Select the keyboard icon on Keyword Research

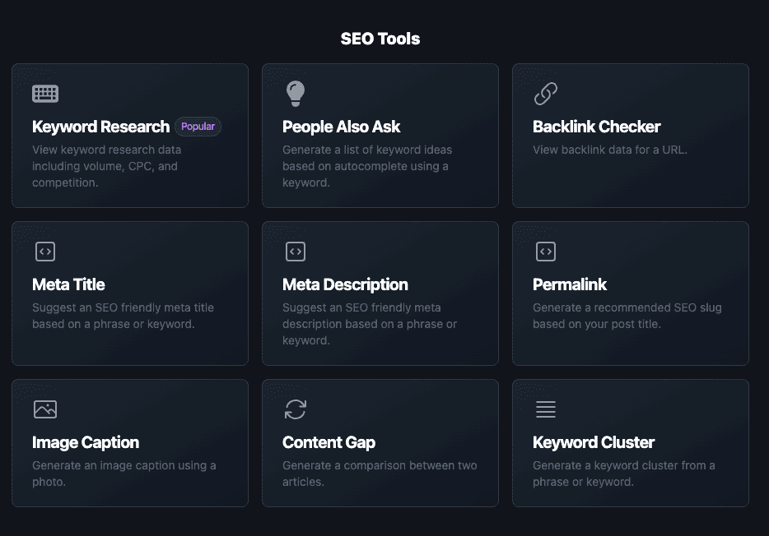(45, 93)
